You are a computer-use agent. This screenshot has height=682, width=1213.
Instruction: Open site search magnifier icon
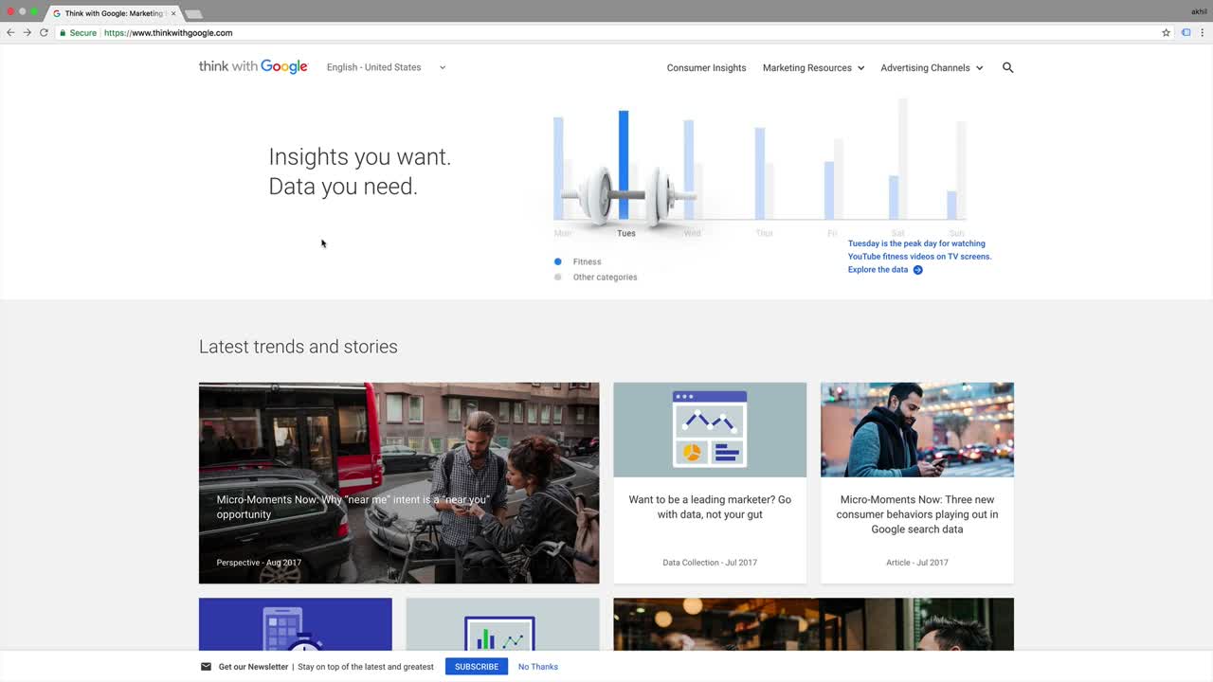1007,67
